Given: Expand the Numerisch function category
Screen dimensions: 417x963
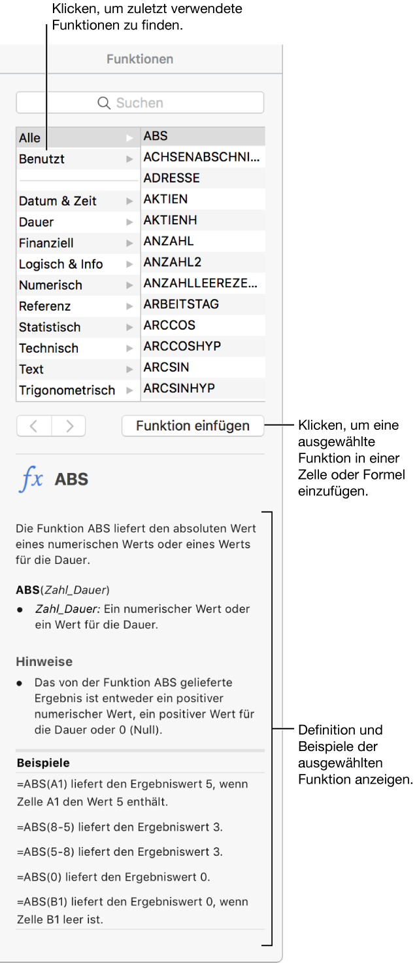Looking at the screenshot, I should [129, 285].
